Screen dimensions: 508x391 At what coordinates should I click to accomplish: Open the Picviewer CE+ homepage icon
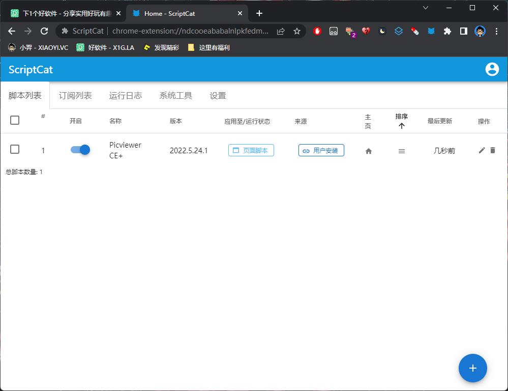368,151
